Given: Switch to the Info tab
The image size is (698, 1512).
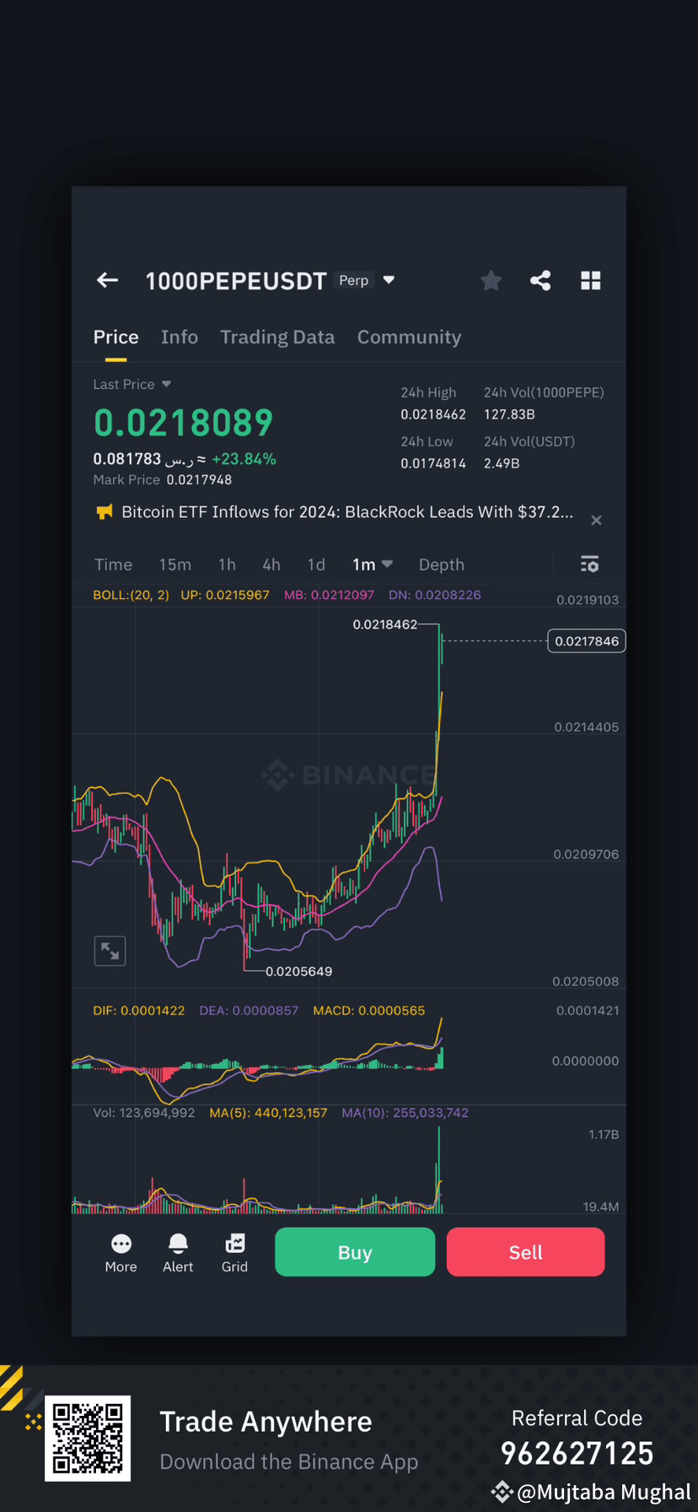Looking at the screenshot, I should coord(180,337).
